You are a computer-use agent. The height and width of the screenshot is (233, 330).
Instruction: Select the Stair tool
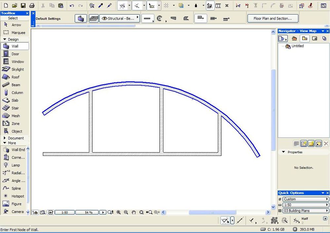15,108
